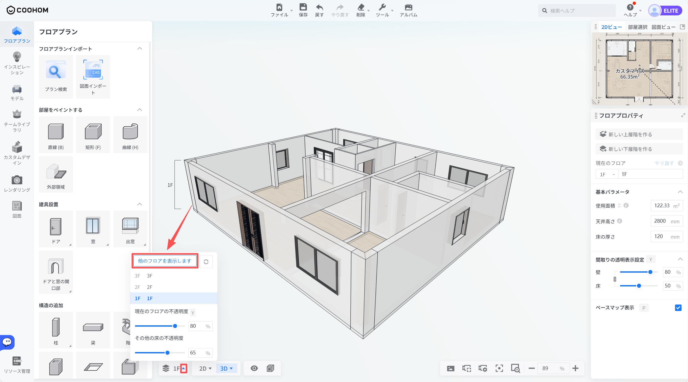Click the zoom in plus button
688x382 pixels.
click(x=575, y=369)
